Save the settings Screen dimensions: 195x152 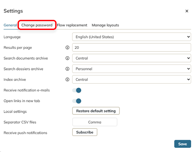(183, 144)
